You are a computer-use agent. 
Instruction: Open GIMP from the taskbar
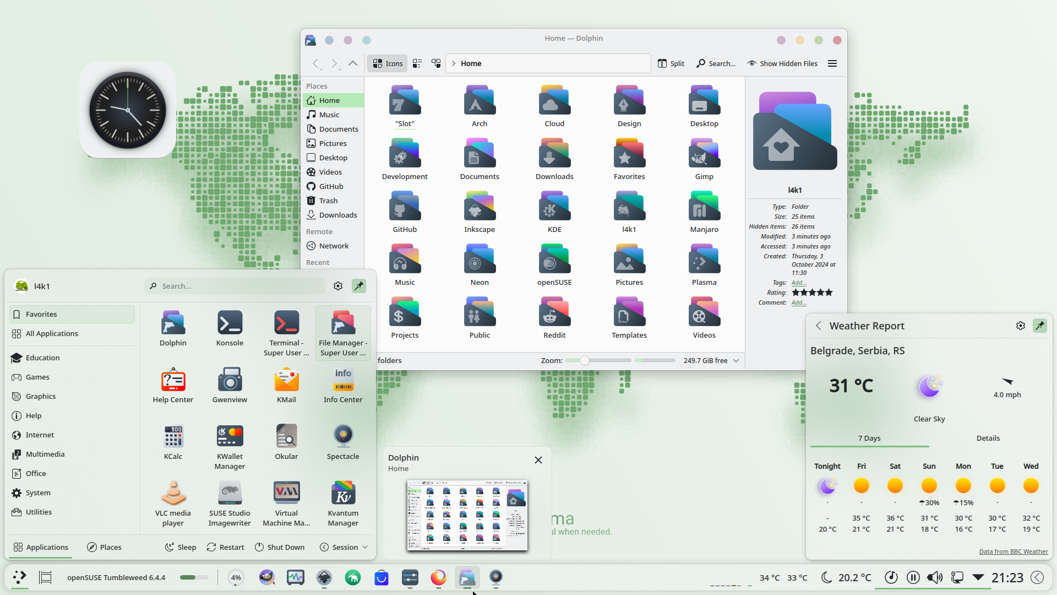click(x=267, y=577)
